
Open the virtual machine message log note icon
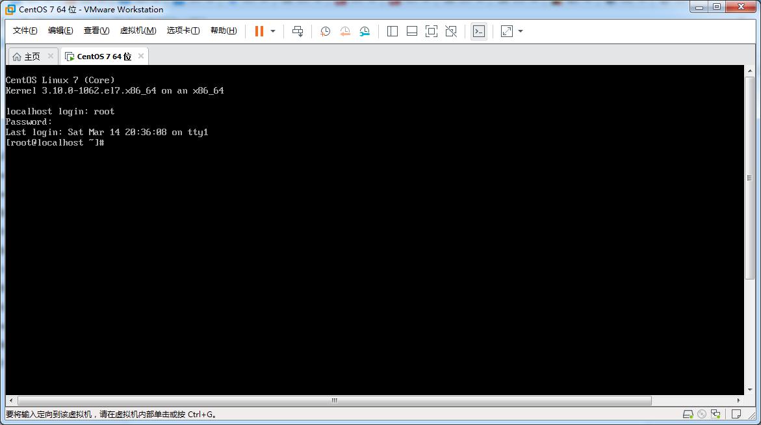(x=736, y=414)
